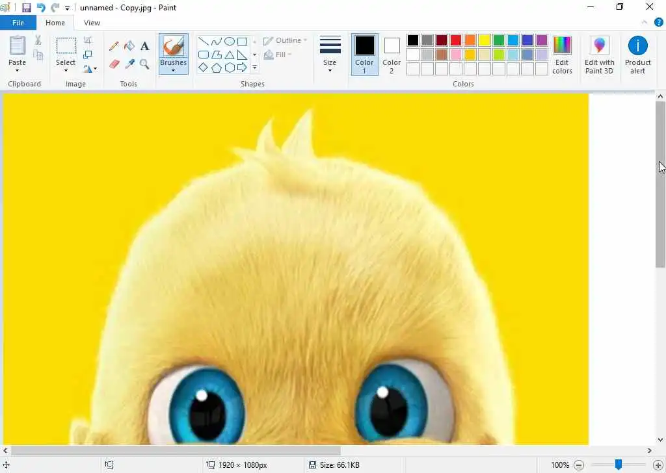Image resolution: width=666 pixels, height=473 pixels.
Task: Select the Color picker eyedropper
Action: tap(129, 64)
